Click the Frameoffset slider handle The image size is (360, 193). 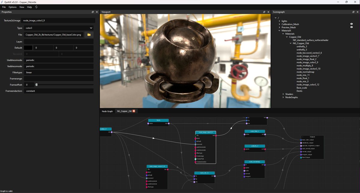[x=36, y=85]
